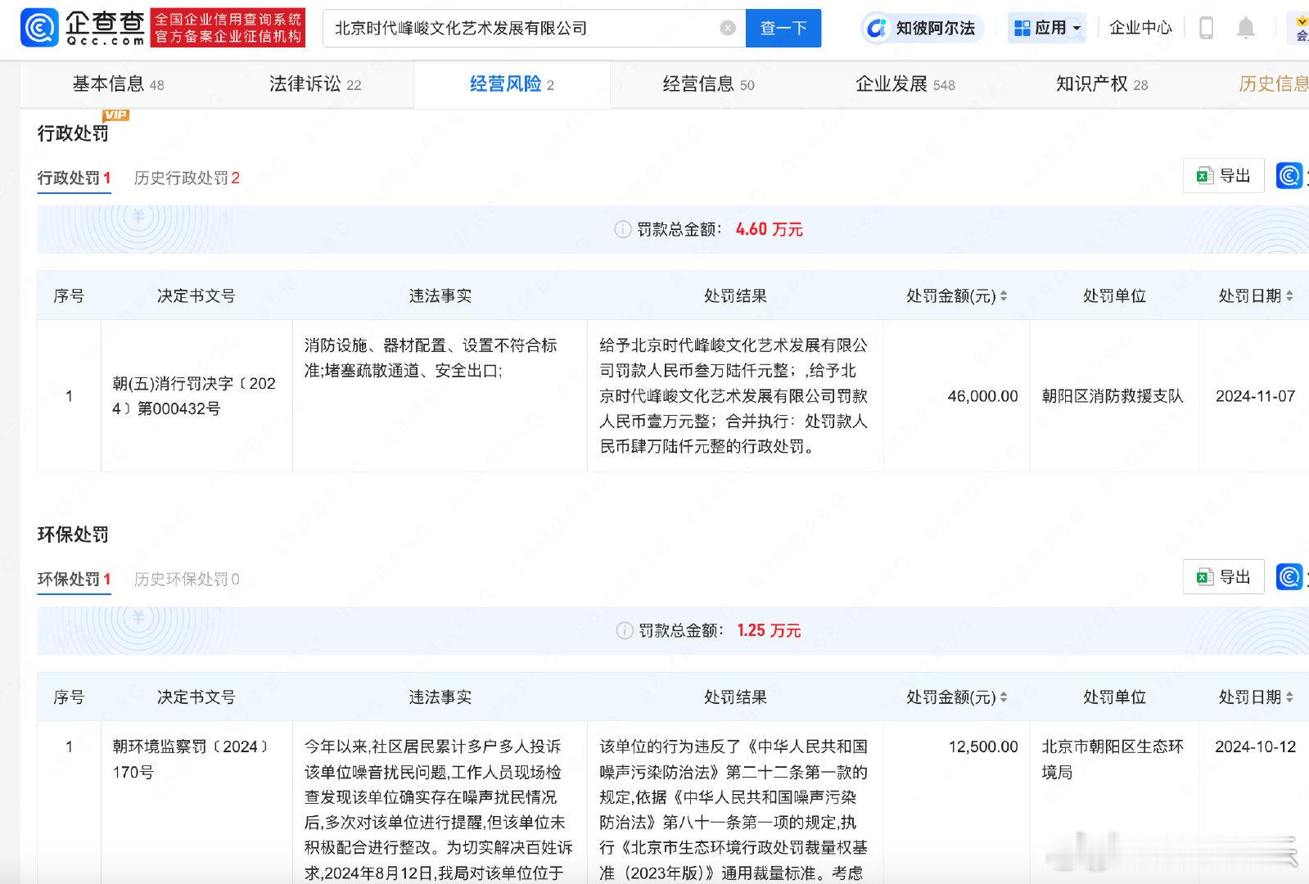
Task: Switch to 法律诉讼 tab
Action: pyautogui.click(x=315, y=84)
